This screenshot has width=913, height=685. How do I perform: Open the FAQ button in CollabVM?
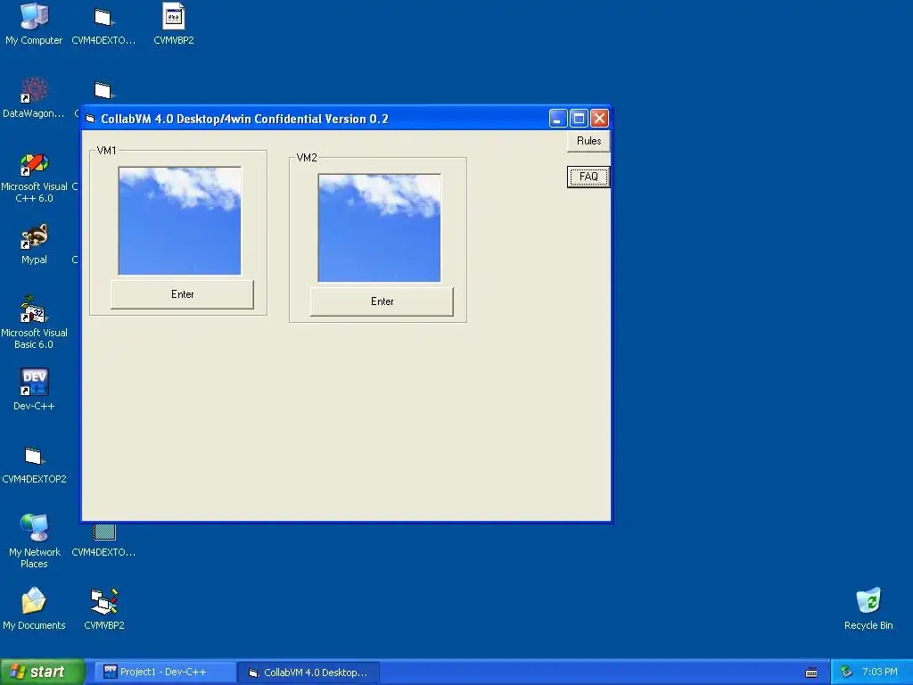click(x=588, y=177)
